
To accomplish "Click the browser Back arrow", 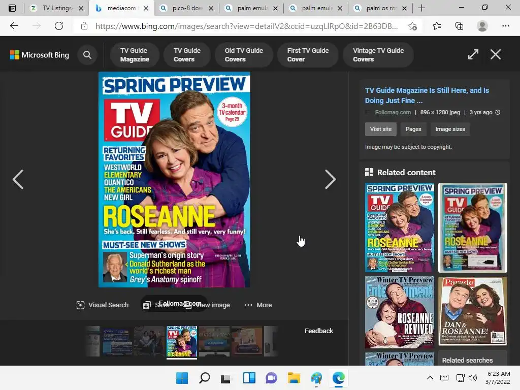I will click(14, 26).
